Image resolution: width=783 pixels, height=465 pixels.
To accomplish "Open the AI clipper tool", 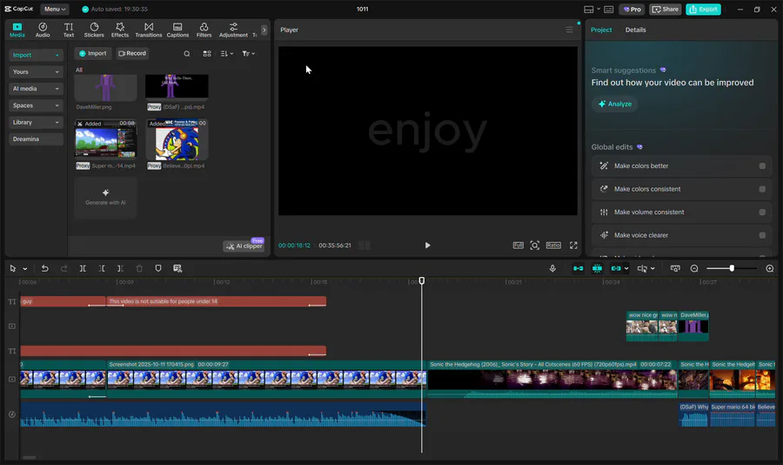I will tap(244, 246).
